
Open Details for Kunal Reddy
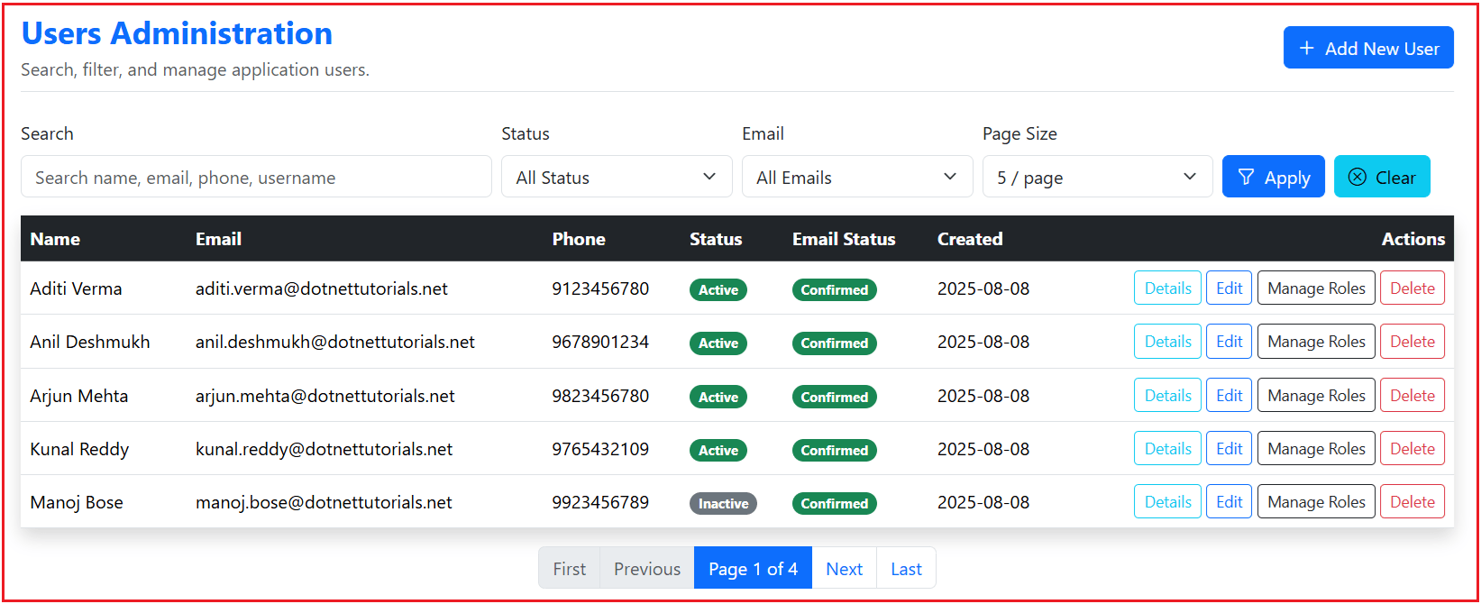(x=1167, y=448)
